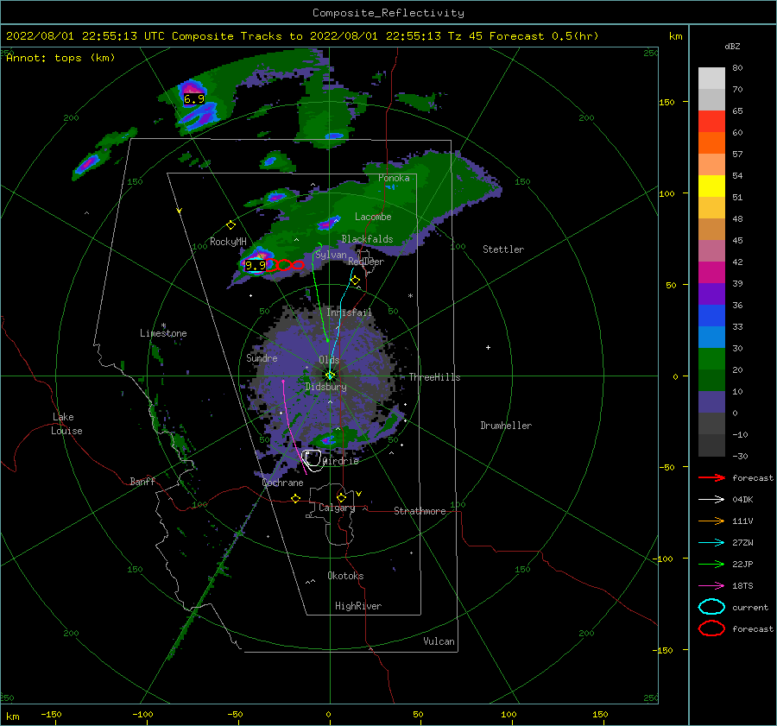Click the Okotoks label

tap(345, 576)
